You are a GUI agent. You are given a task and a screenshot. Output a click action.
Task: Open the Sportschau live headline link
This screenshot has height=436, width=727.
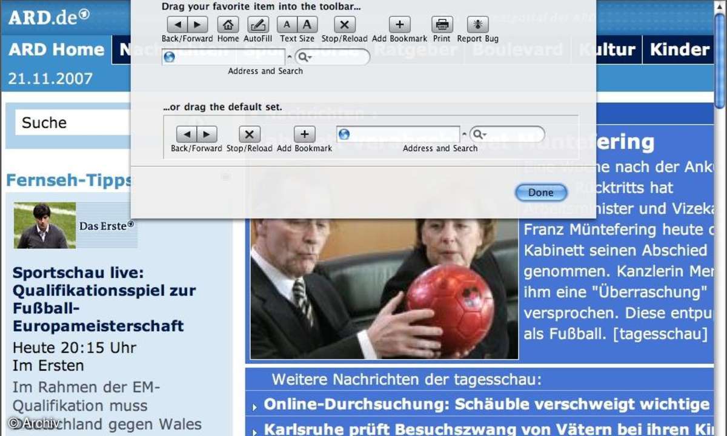click(x=104, y=299)
